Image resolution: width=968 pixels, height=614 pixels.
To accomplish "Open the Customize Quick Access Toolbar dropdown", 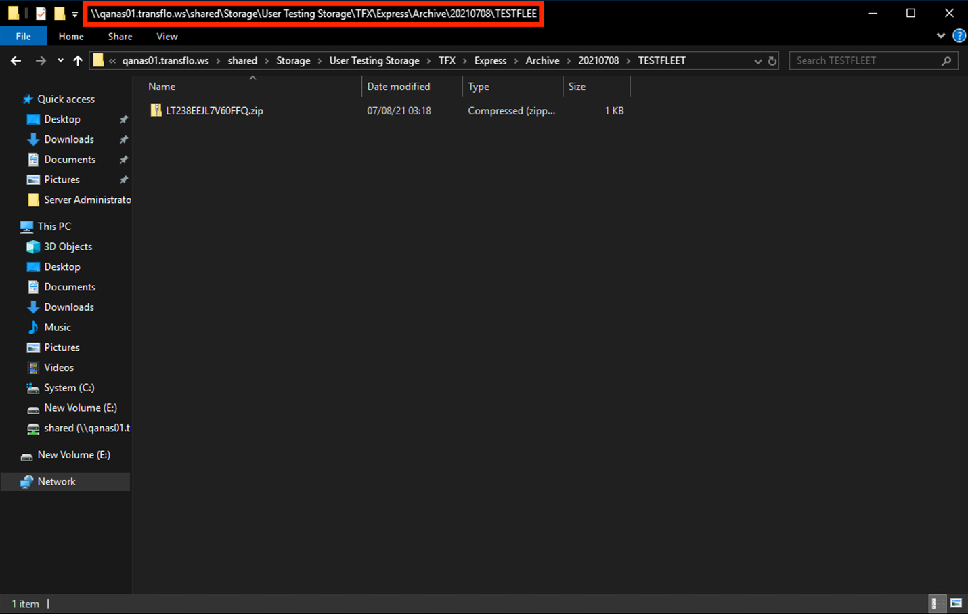I will point(75,14).
